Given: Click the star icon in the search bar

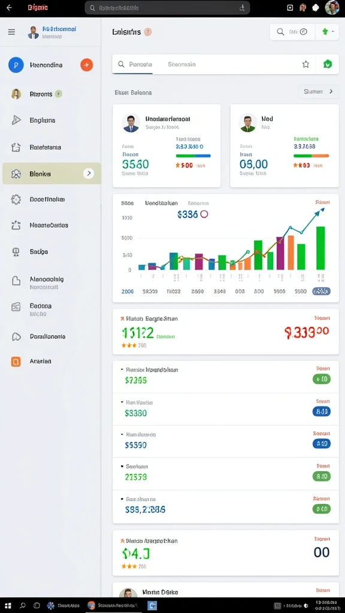Looking at the screenshot, I should pyautogui.click(x=305, y=65).
